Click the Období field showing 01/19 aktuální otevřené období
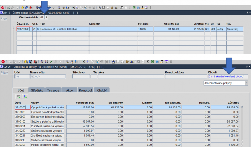Viewport: 251px width, 147px height. 228,76
